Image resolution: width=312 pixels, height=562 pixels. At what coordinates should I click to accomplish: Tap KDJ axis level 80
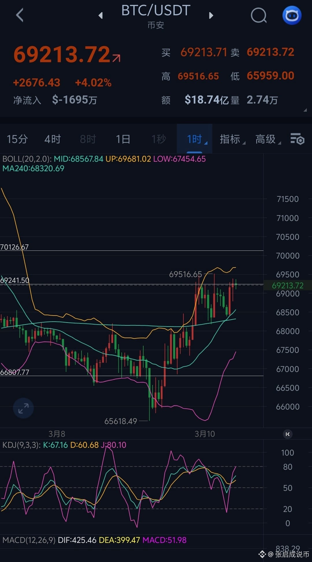tap(287, 467)
